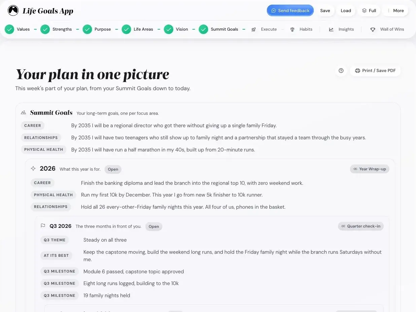This screenshot has width=416, height=312.
Task: Click milestone "19 family nights held"
Action: pyautogui.click(x=107, y=296)
